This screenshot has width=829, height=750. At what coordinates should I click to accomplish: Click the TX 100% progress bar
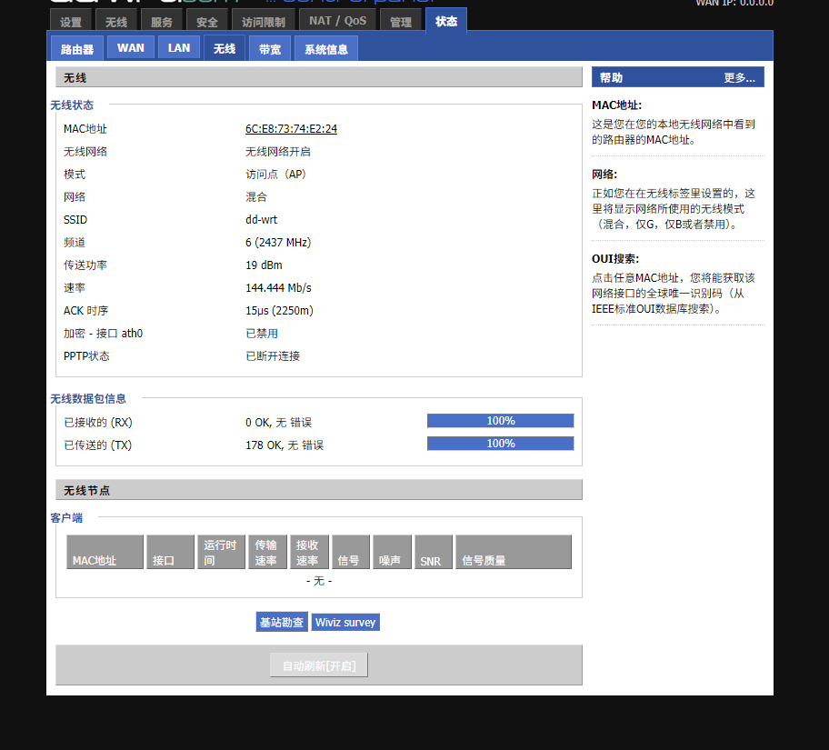(500, 443)
